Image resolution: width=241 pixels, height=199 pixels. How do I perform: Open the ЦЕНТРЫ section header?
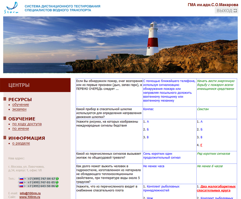35,85
